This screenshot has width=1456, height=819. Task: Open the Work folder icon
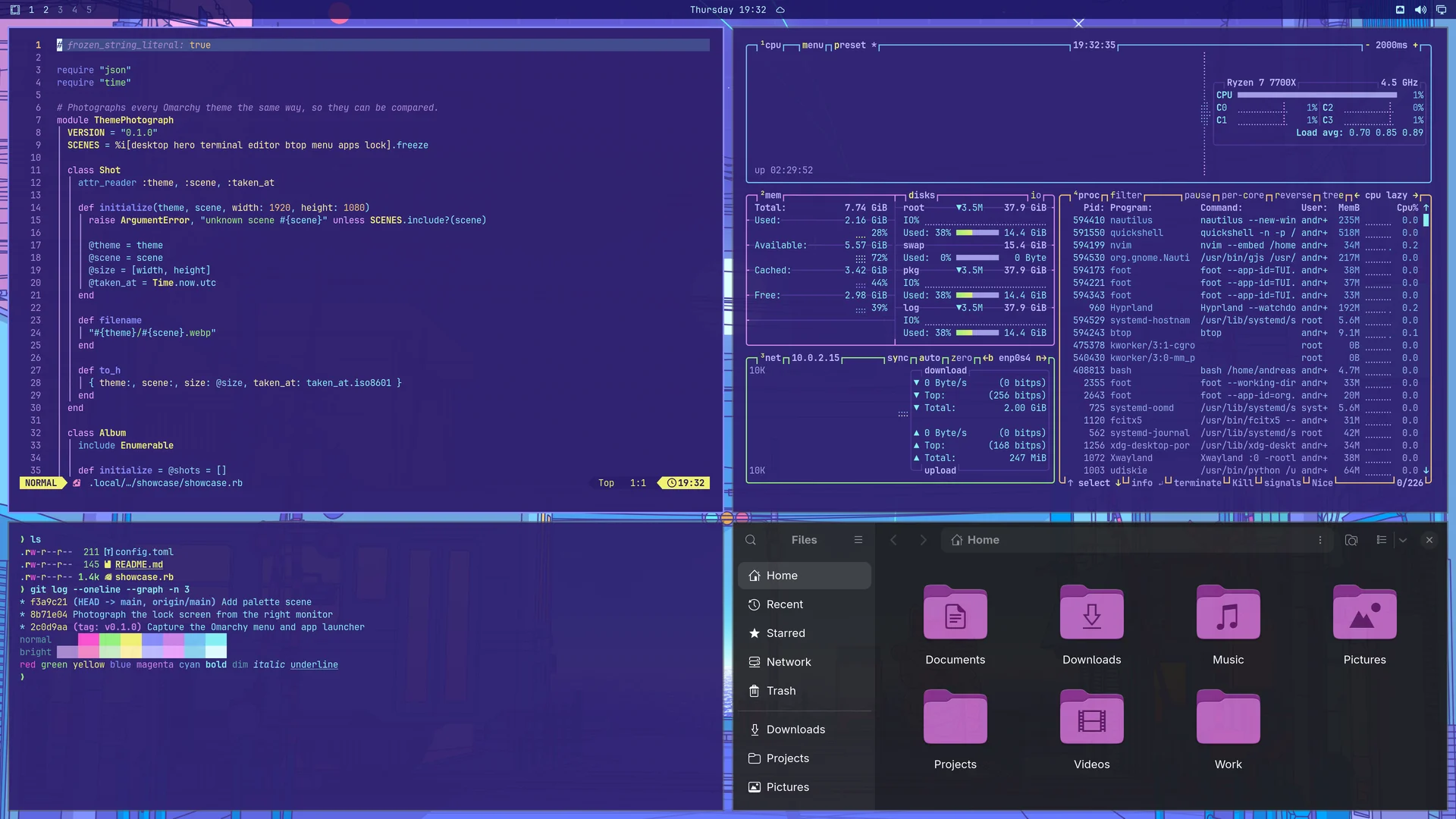[x=1228, y=717]
